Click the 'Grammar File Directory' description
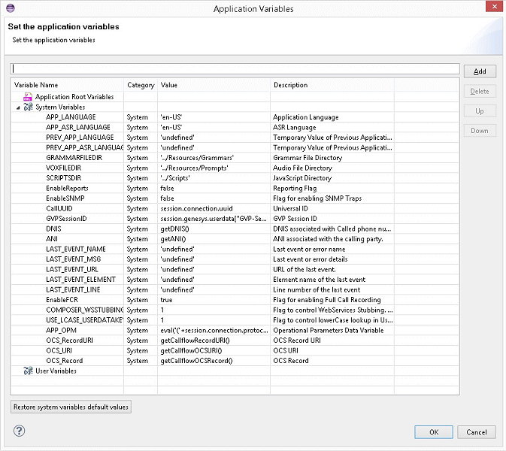The height and width of the screenshot is (451, 506). pyautogui.click(x=308, y=158)
